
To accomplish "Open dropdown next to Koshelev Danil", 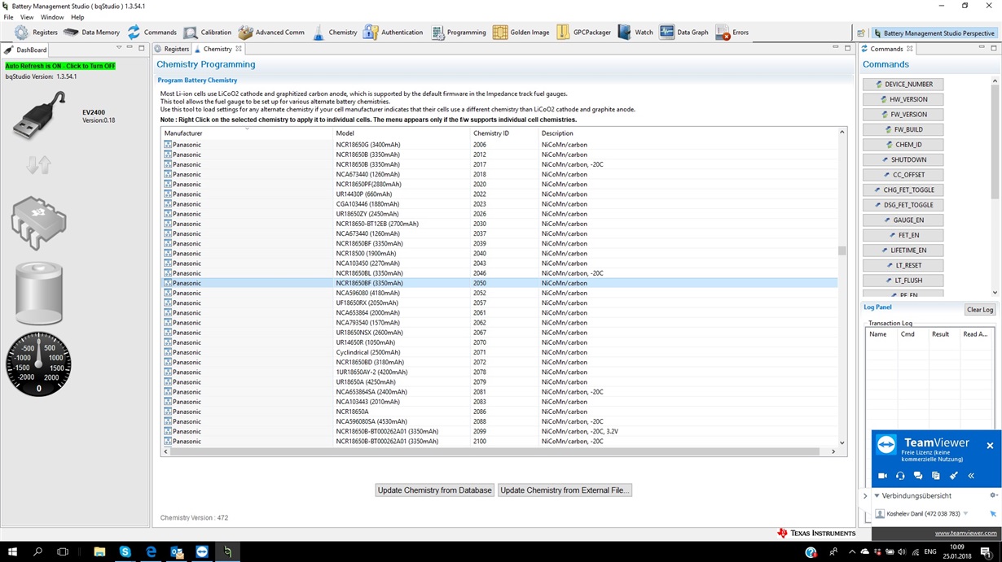I will 965,513.
